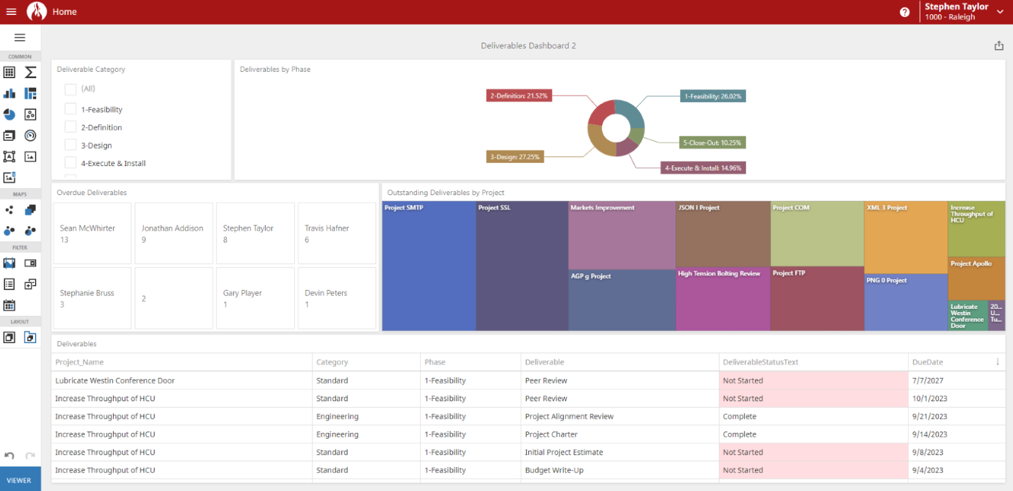Click the Home menu item
Viewport: 1013px width, 491px height.
65,11
